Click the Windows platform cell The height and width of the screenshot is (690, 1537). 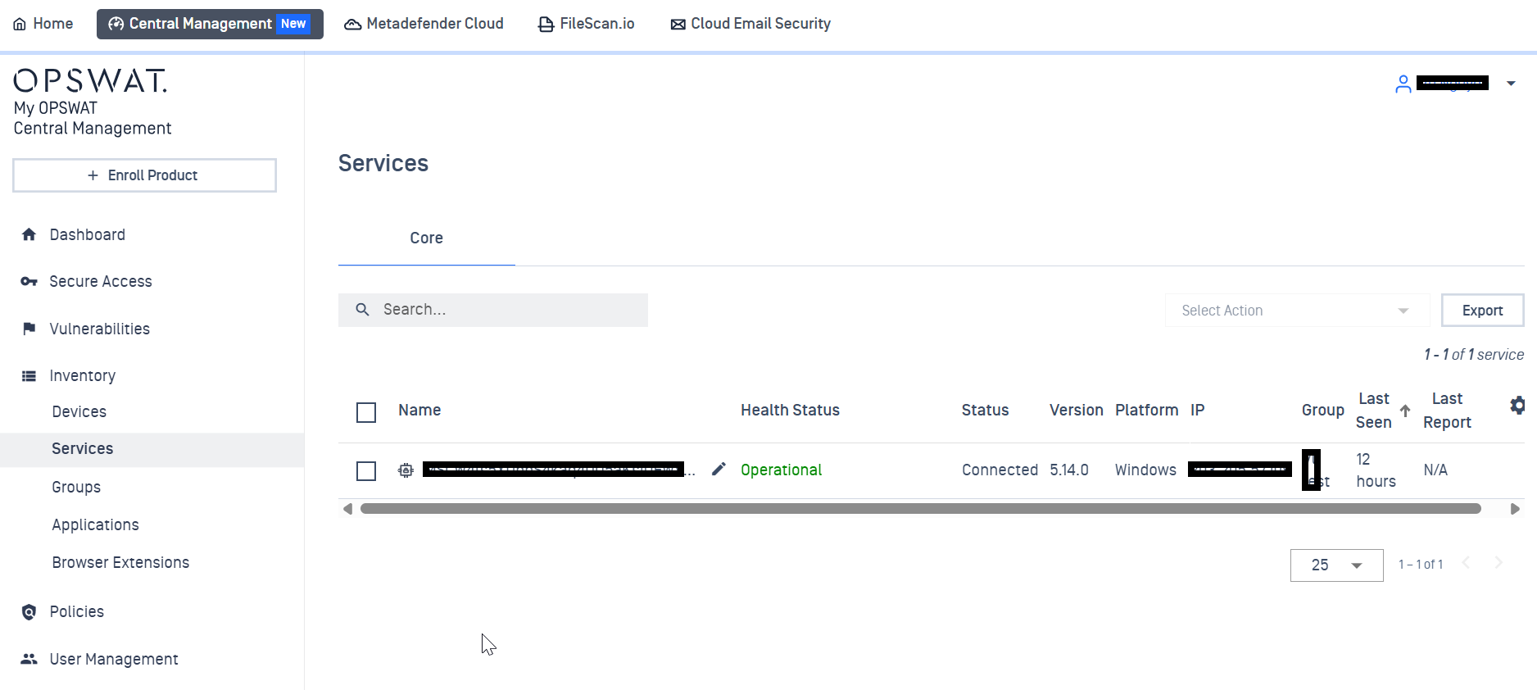(x=1145, y=470)
